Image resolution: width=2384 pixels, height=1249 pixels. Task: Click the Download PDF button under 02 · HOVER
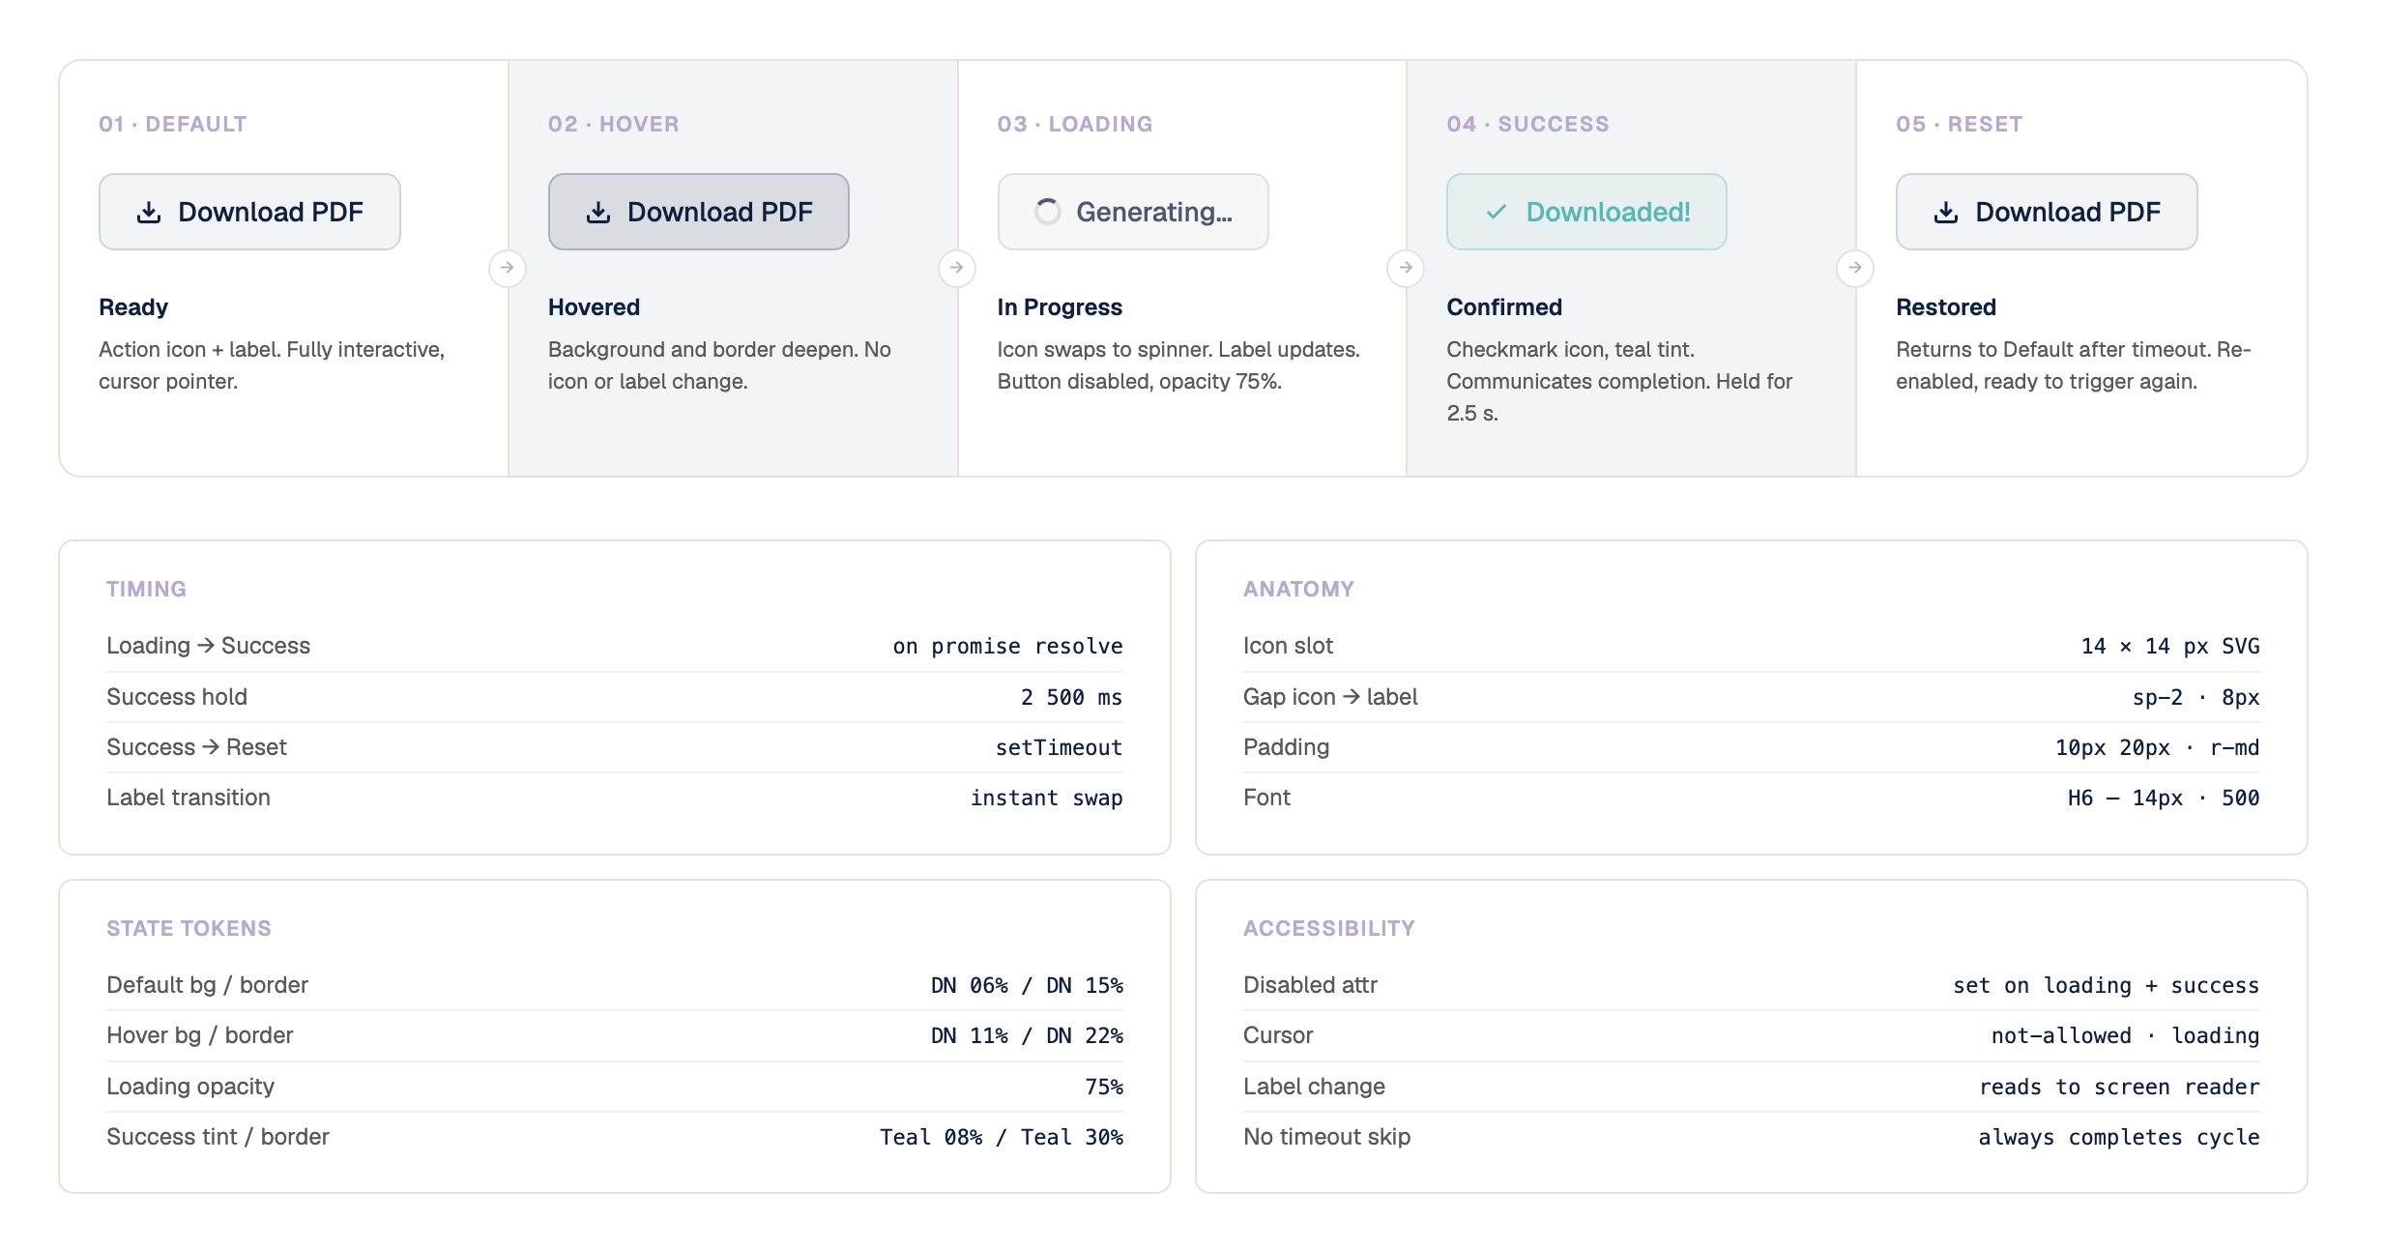pyautogui.click(x=699, y=212)
